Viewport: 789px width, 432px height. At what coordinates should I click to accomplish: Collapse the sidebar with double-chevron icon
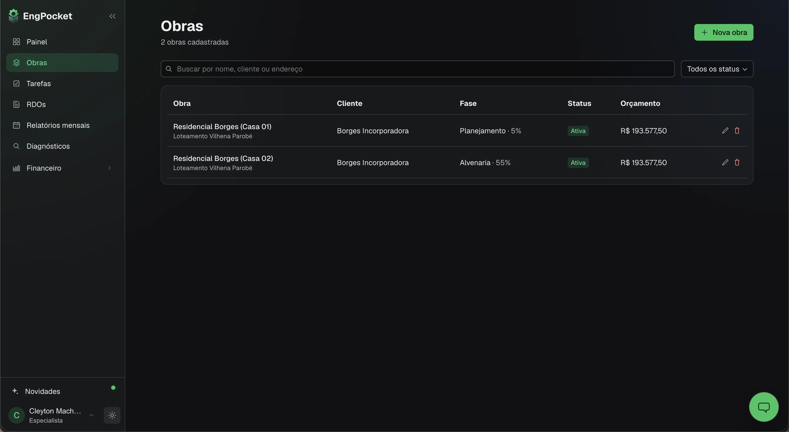pos(112,16)
